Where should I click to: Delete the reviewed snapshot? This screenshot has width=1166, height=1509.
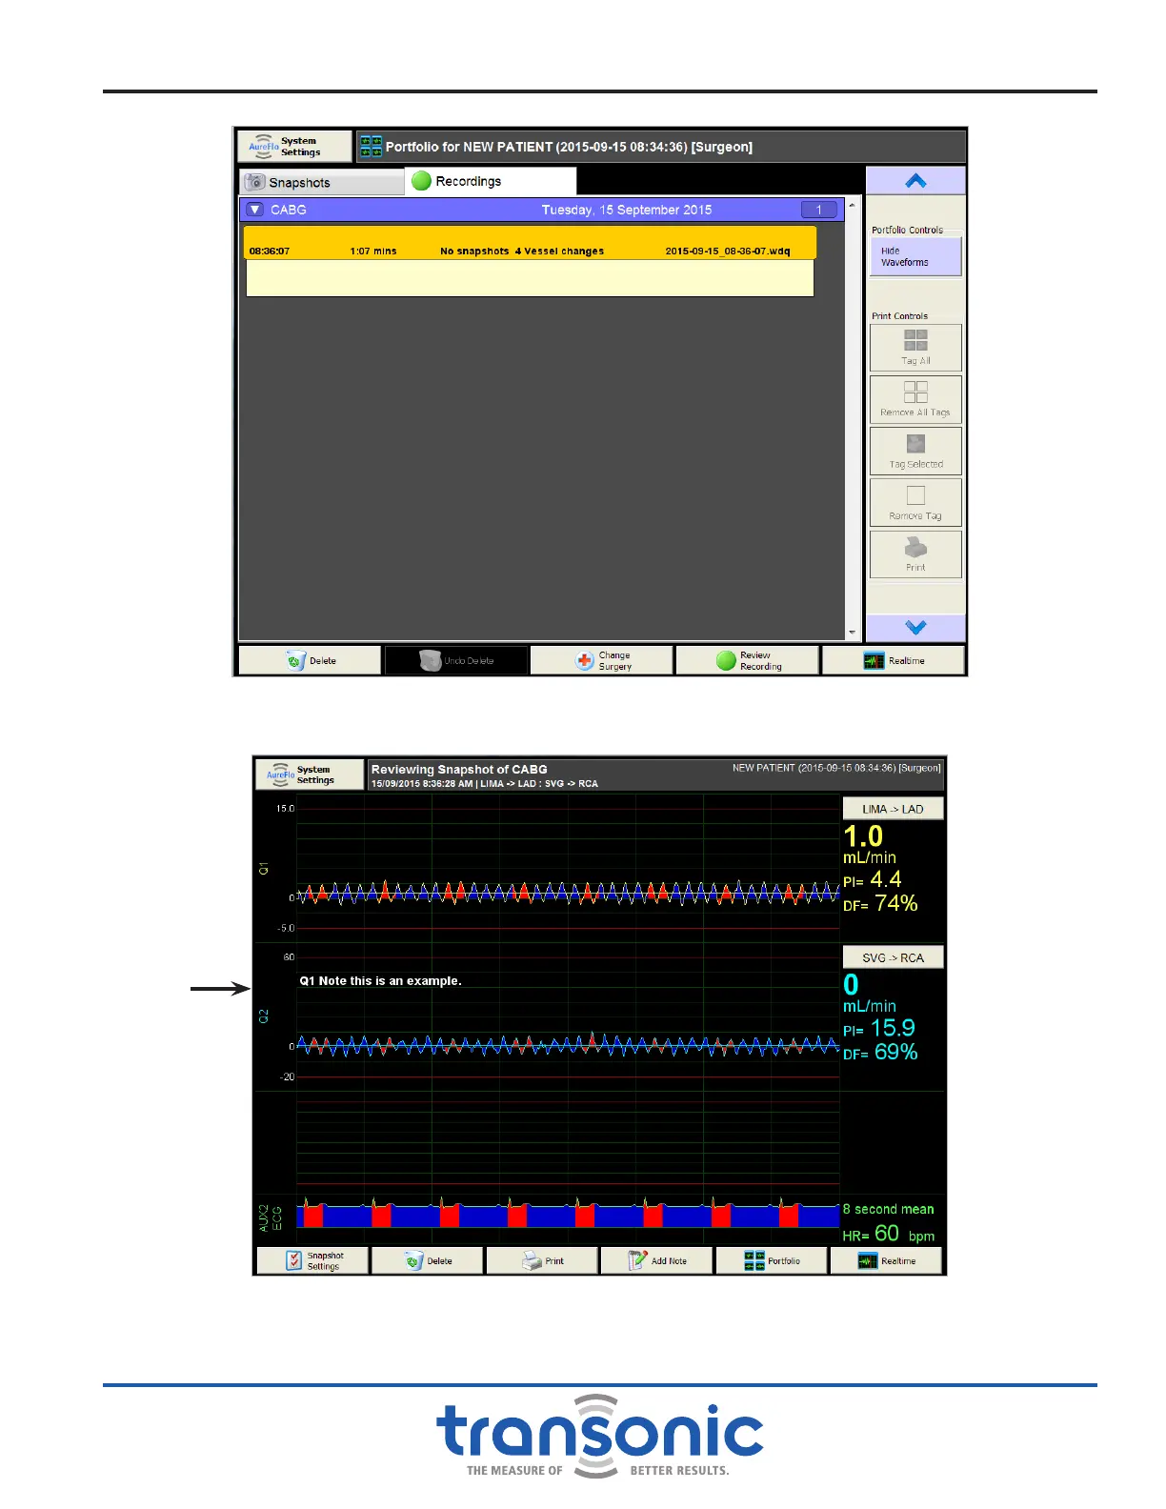(x=428, y=1260)
